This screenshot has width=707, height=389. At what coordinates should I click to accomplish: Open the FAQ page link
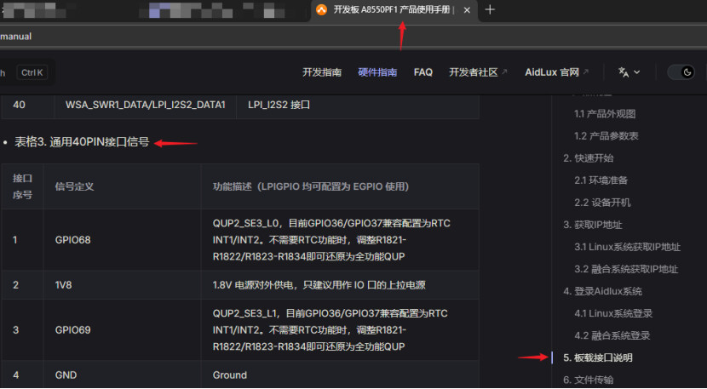pyautogui.click(x=423, y=72)
